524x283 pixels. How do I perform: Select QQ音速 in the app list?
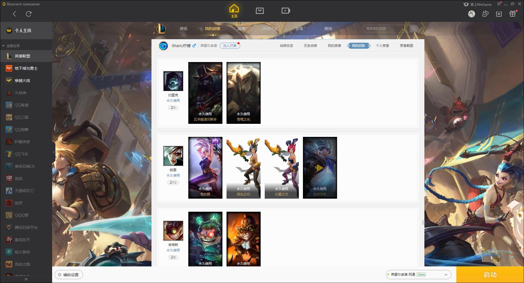(26, 105)
